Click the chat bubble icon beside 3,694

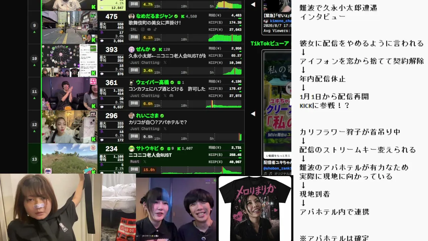pyautogui.click(x=102, y=41)
